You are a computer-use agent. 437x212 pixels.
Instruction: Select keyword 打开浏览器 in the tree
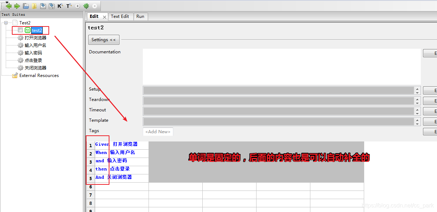tap(36, 38)
